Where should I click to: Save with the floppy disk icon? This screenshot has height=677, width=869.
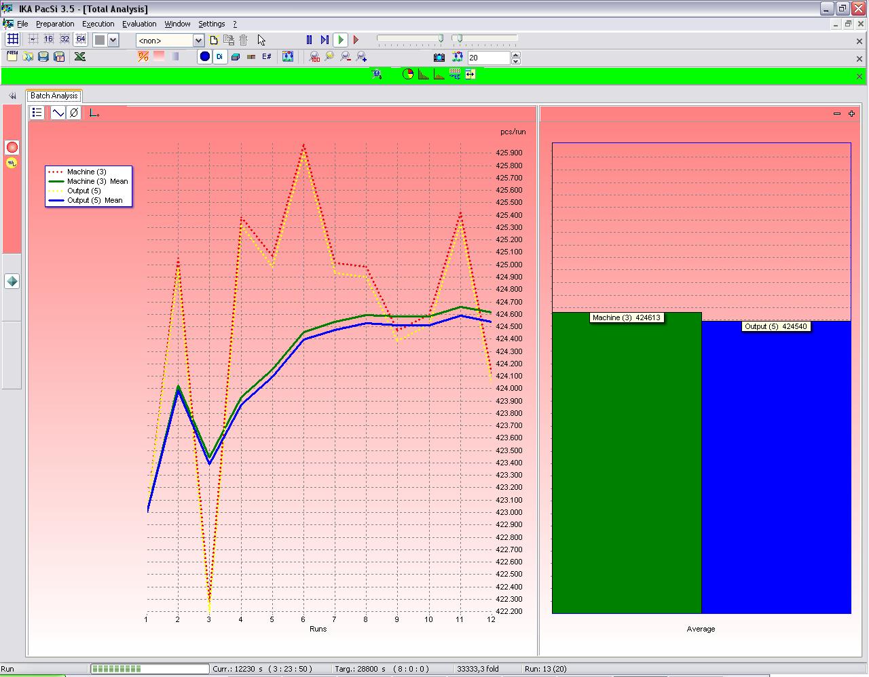(x=43, y=57)
